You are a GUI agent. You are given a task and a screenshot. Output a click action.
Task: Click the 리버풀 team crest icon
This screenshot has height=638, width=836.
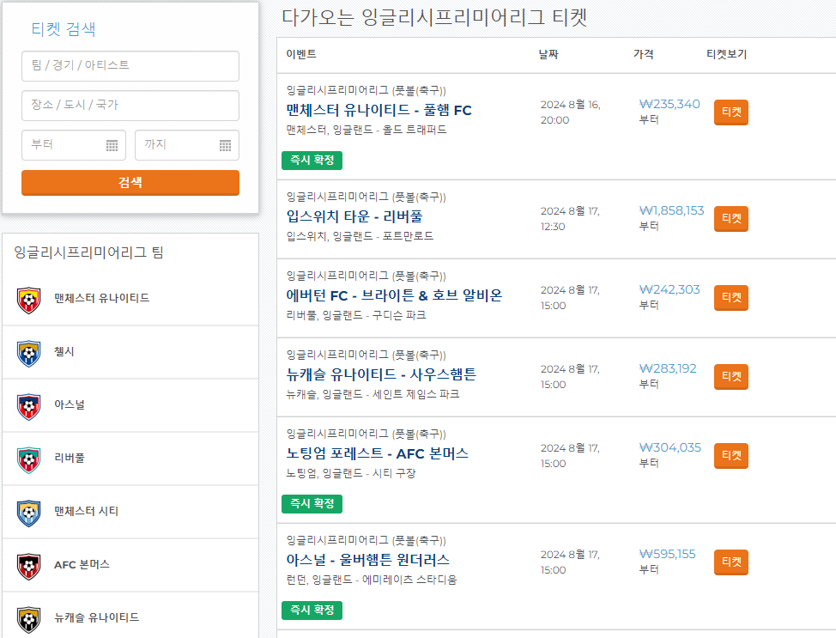(x=29, y=460)
